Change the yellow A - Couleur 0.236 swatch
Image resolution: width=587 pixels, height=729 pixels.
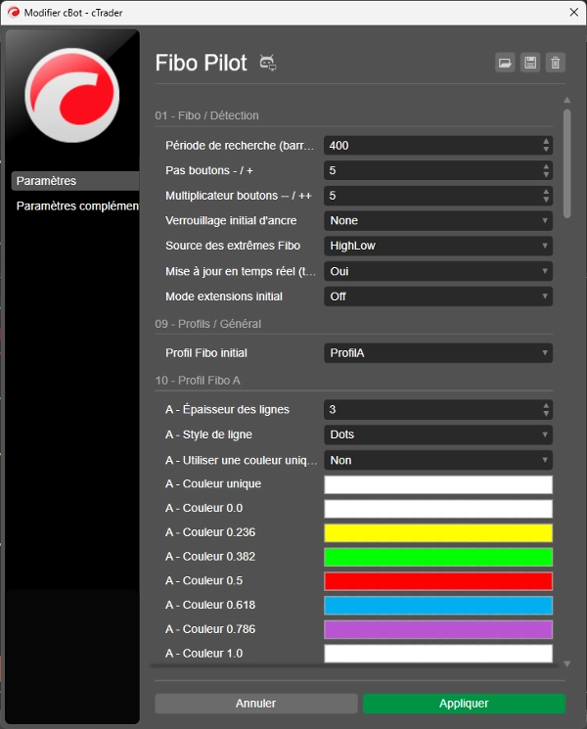pos(438,532)
